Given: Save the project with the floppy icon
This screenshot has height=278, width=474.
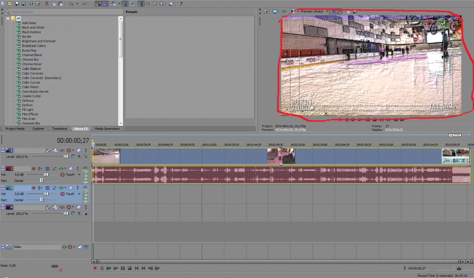Looking at the screenshot, I should (17, 4).
